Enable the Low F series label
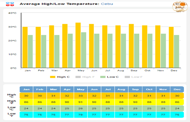 [x=137, y=77]
